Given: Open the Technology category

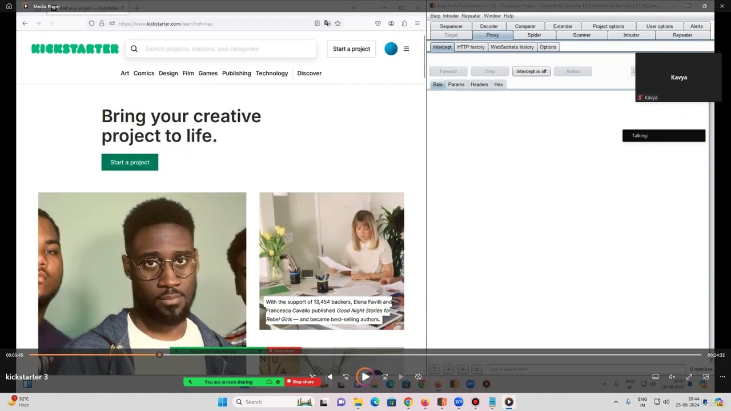Looking at the screenshot, I should pos(272,73).
